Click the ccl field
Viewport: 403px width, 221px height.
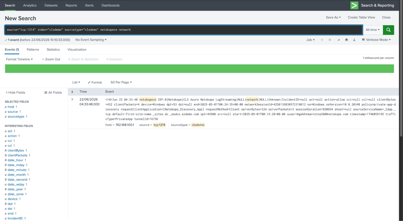click(x=10, y=146)
